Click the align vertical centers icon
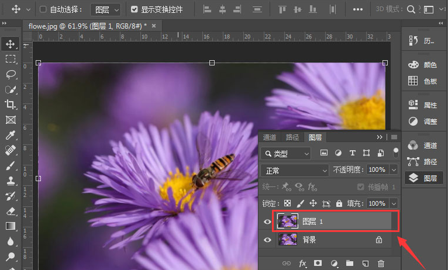Image resolution: width=448 pixels, height=270 pixels. [298, 9]
